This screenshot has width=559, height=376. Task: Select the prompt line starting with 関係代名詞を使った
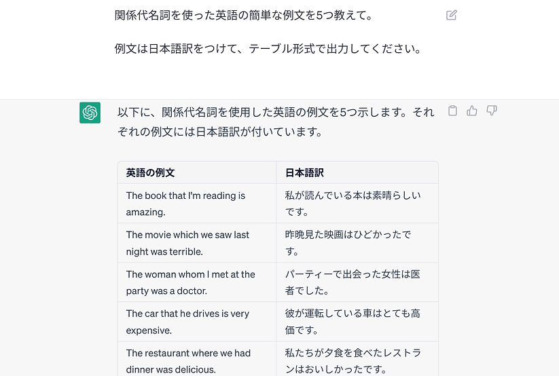244,16
